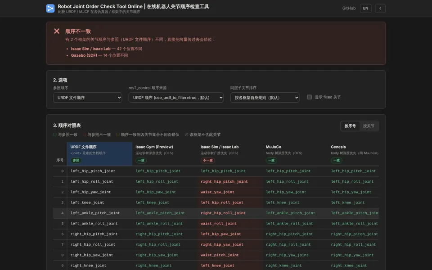The width and height of the screenshot is (432, 270).
Task: Click the 一致 badge under Isaac Gym column
Action: click(x=141, y=160)
